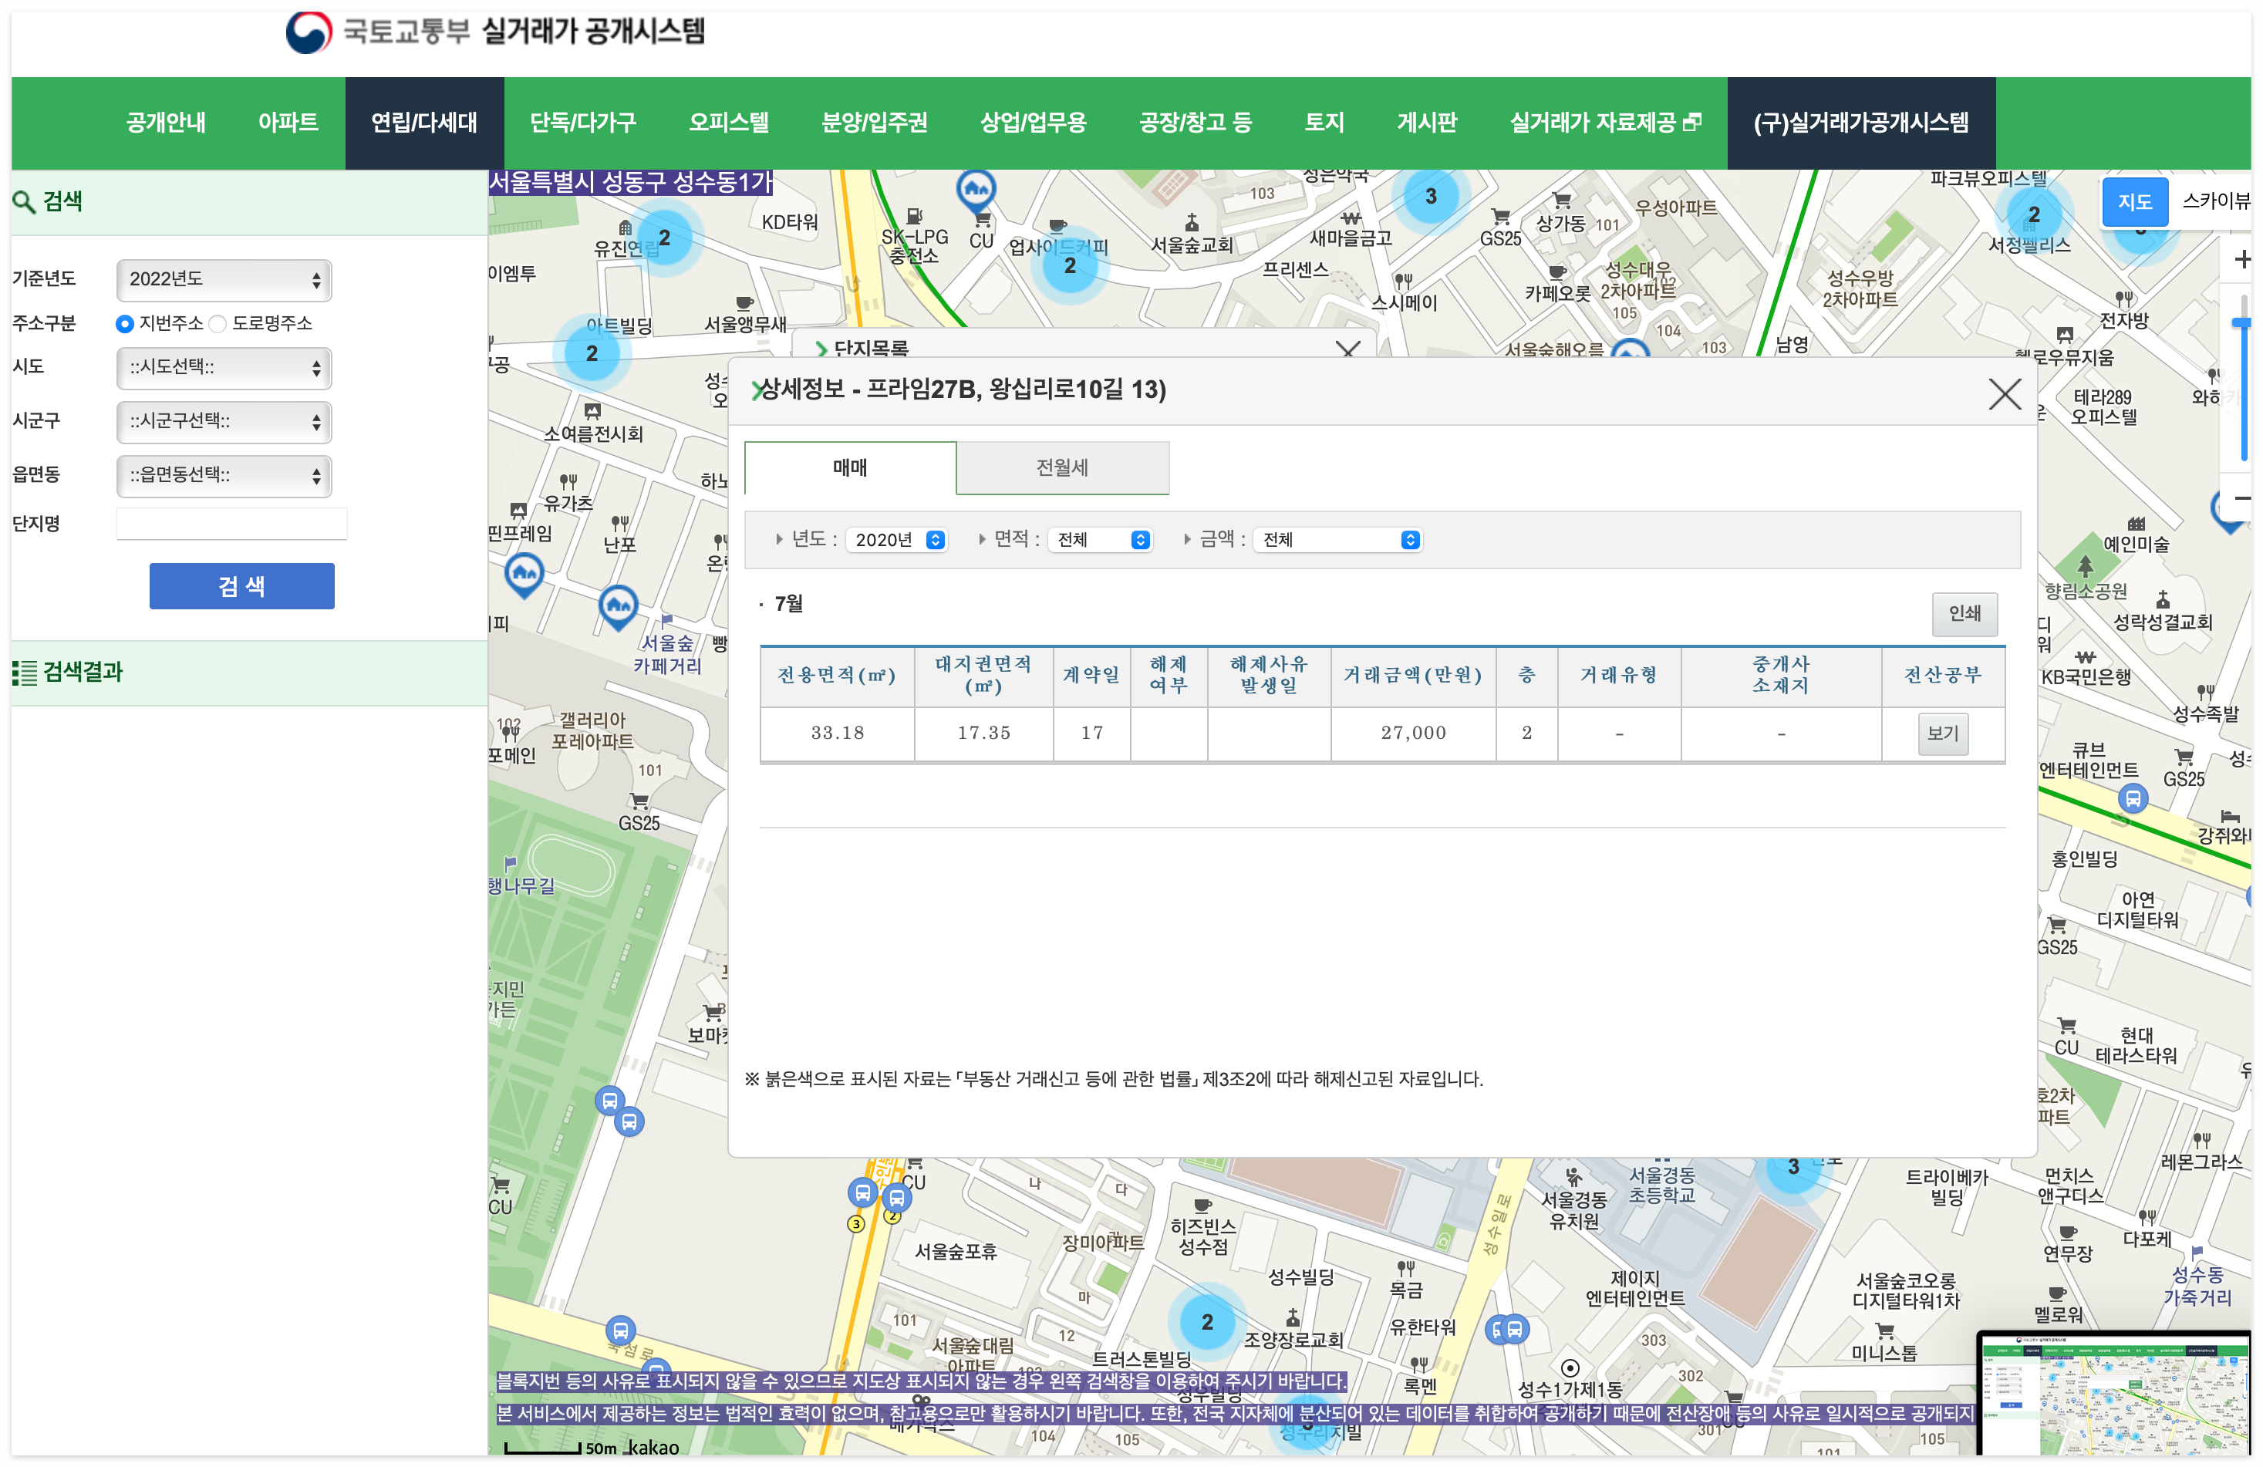Click the 27,000 거래금액 cell
This screenshot has width=2263, height=1467.
1413,733
